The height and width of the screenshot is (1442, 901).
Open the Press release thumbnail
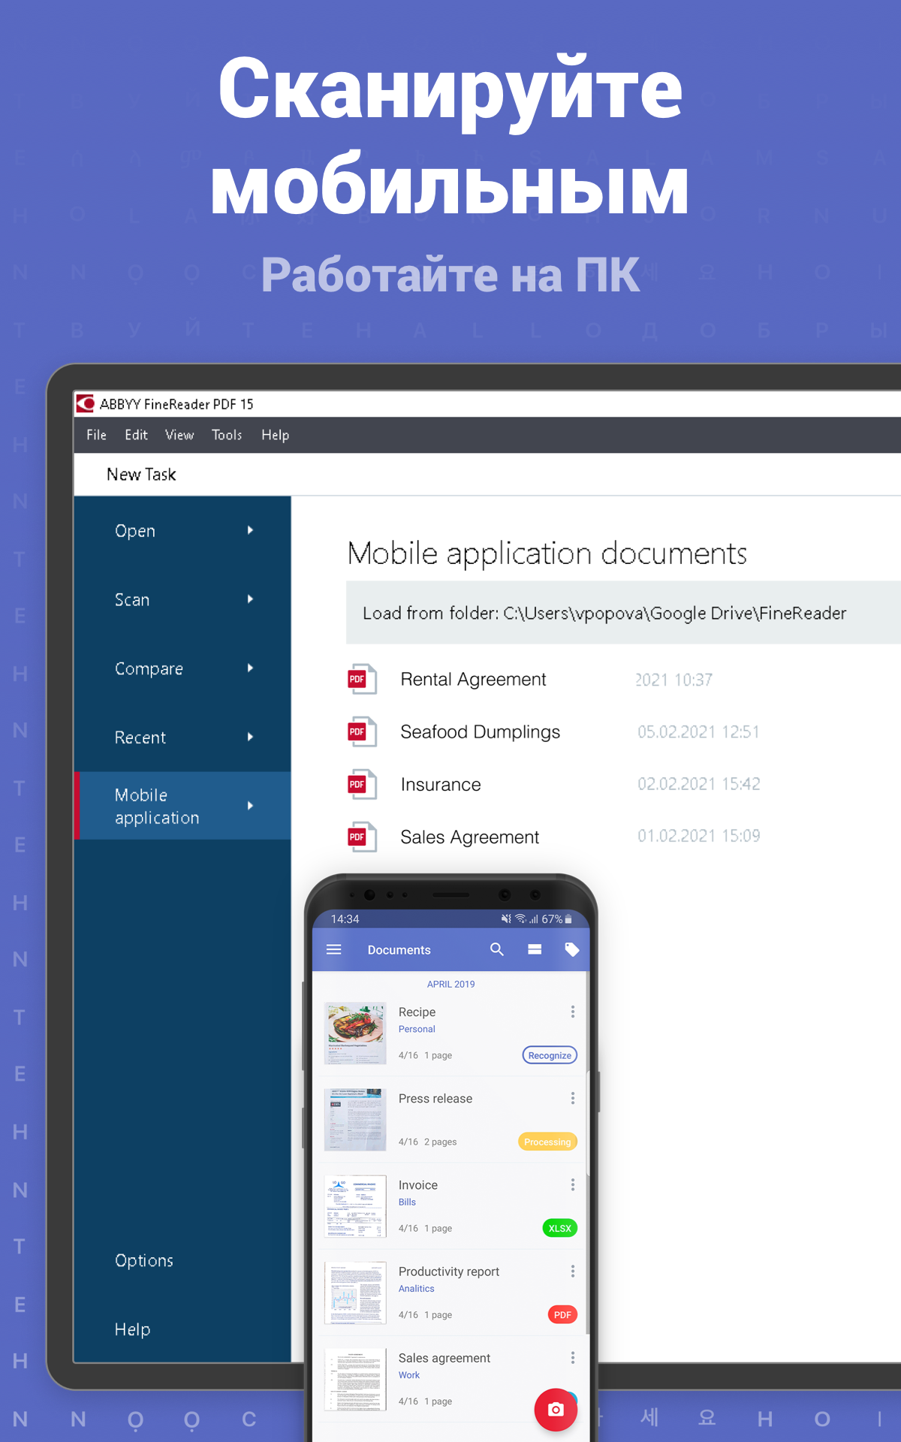click(355, 1119)
